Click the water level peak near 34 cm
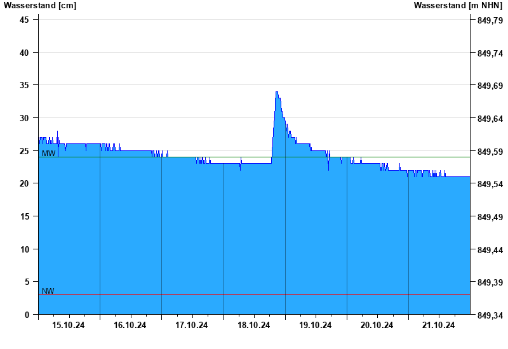The width and height of the screenshot is (508, 349). click(x=277, y=92)
